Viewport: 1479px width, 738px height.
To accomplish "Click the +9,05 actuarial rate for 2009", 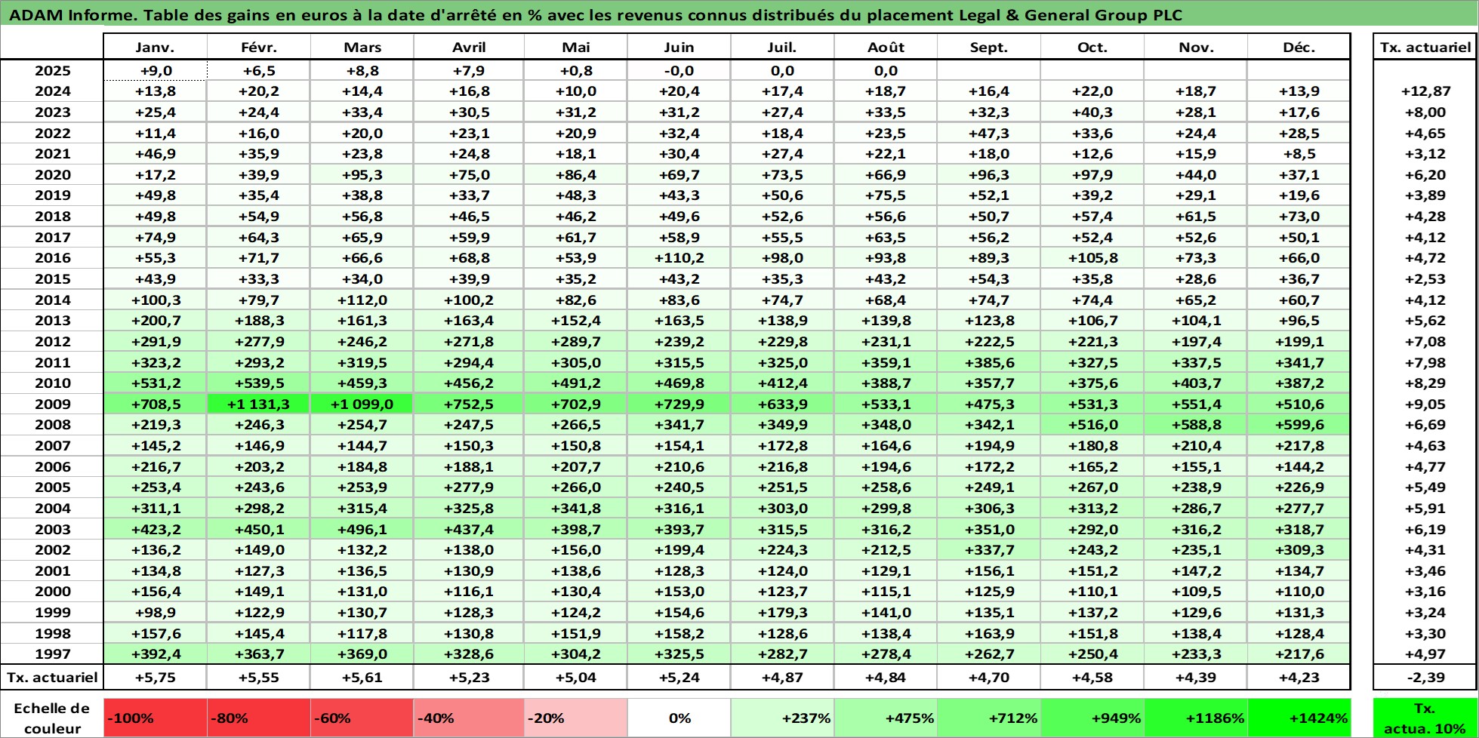I will [x=1425, y=404].
